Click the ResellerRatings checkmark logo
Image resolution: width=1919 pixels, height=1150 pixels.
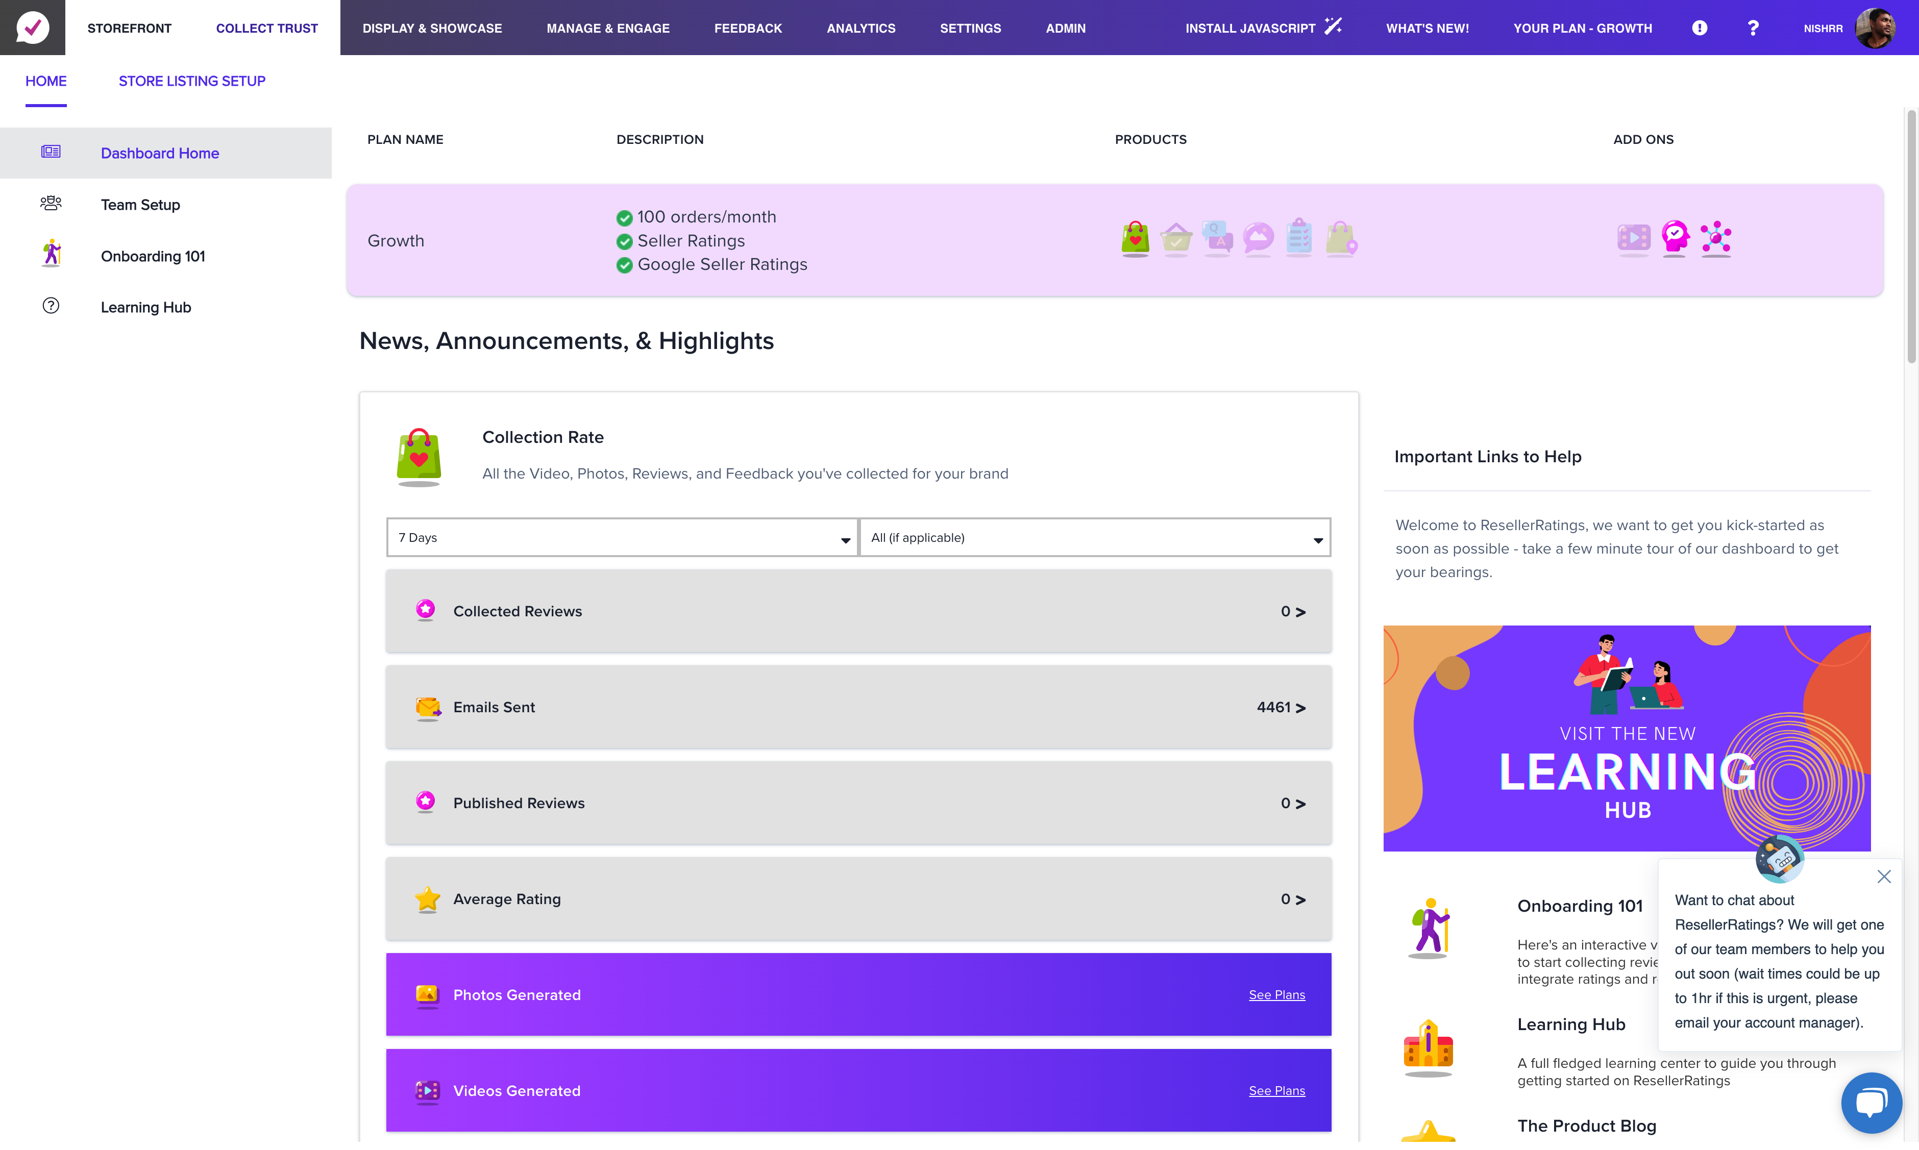pyautogui.click(x=33, y=27)
